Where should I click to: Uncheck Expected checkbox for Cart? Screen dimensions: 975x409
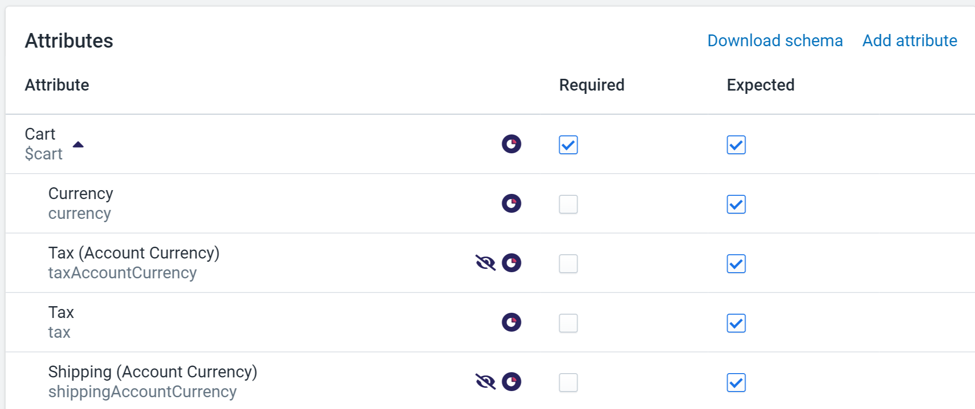(x=736, y=145)
